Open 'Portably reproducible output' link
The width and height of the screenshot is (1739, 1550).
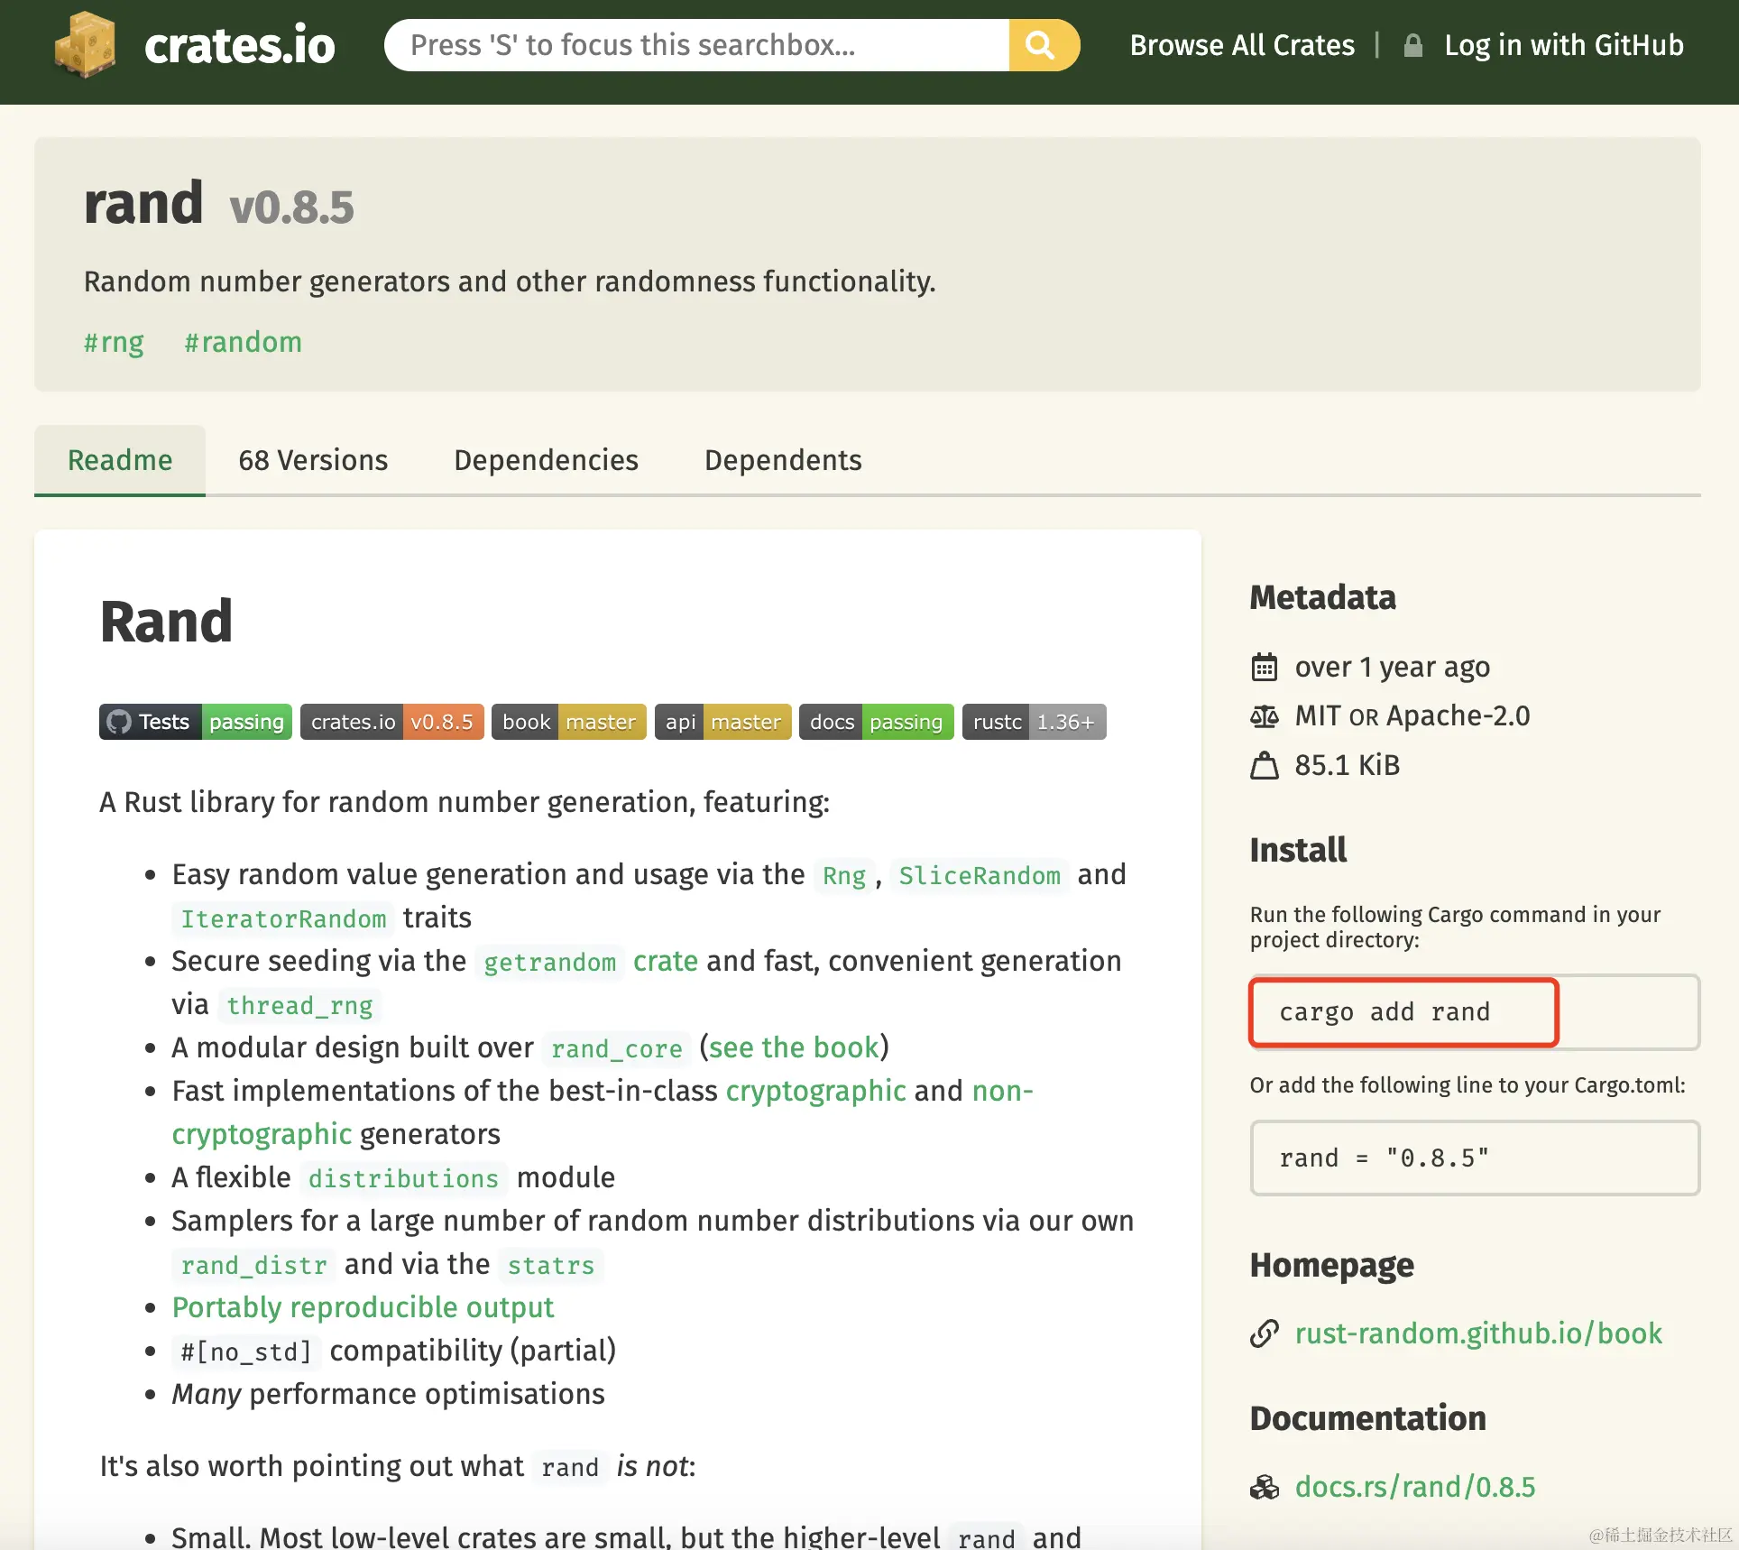click(363, 1307)
